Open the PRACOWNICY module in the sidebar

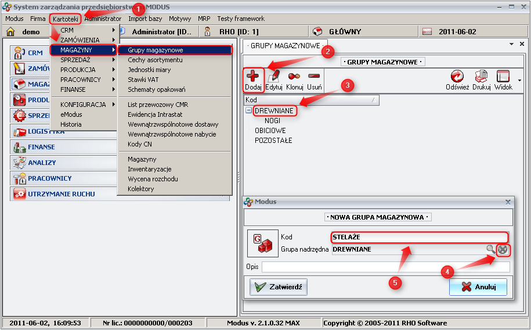[63, 178]
